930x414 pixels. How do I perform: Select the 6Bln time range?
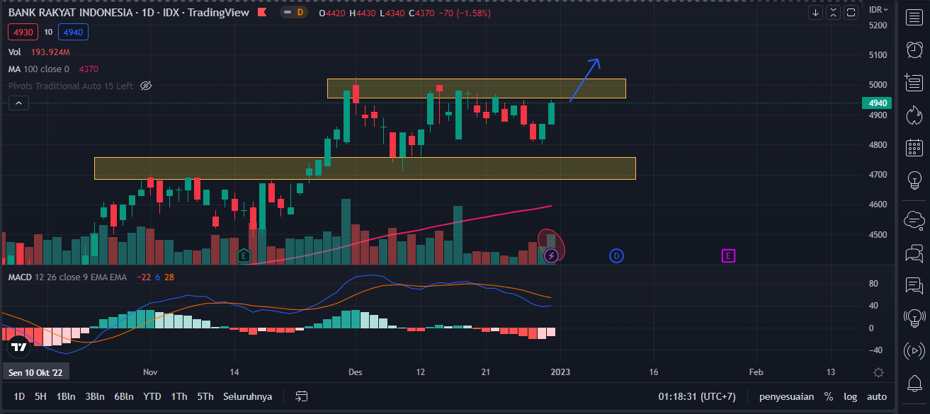[123, 396]
